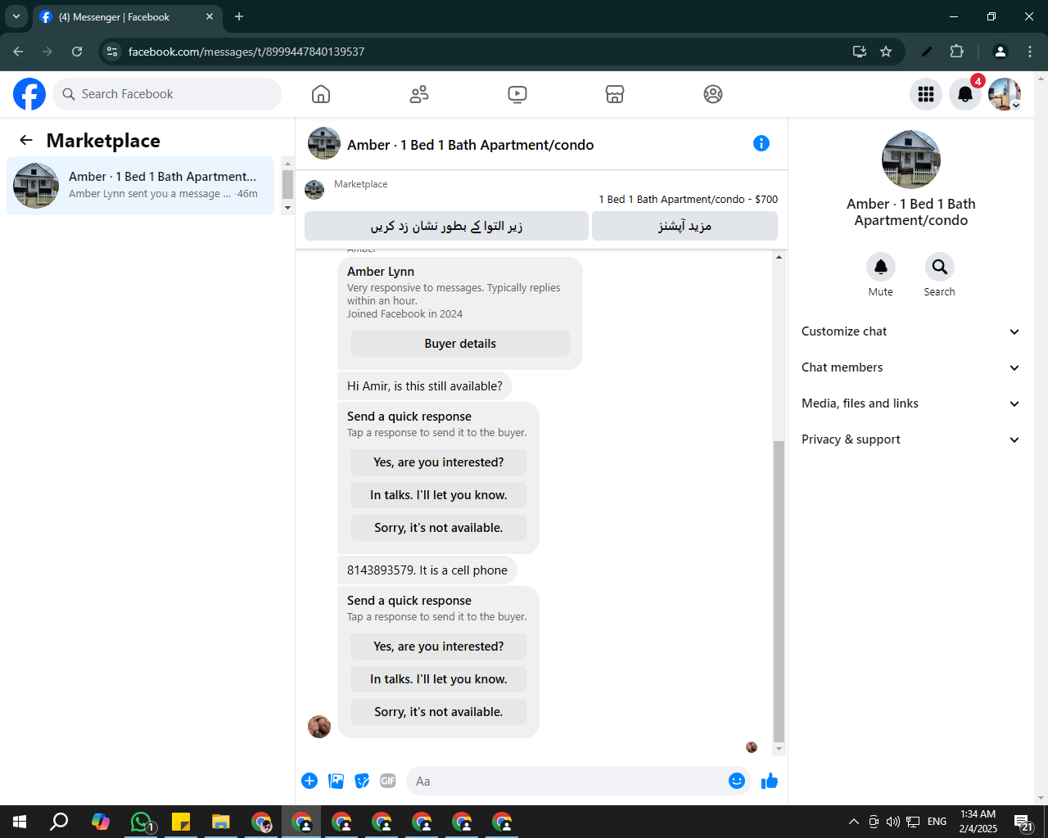Reload the page in the browser
Viewport: 1048px width, 838px height.
77,52
